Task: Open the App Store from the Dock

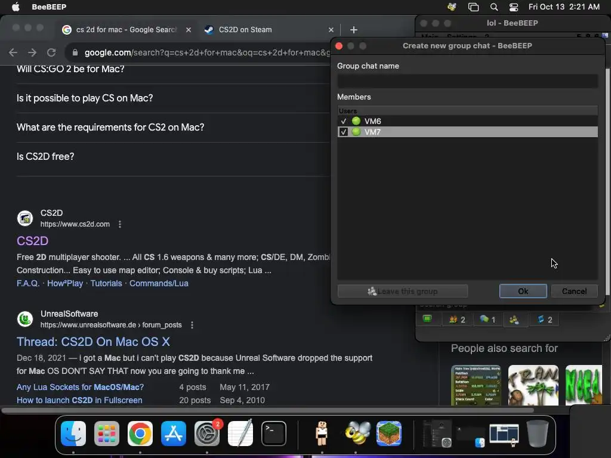Action: tap(174, 434)
